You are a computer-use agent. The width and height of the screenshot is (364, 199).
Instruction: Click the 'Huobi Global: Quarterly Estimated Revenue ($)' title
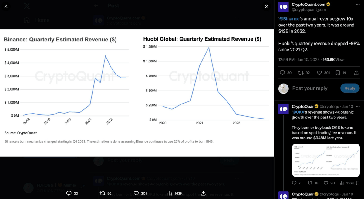point(202,39)
